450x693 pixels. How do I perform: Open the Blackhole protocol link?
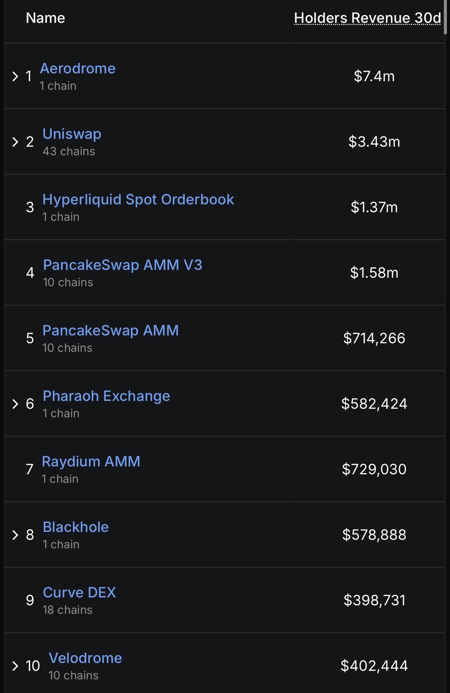point(76,527)
